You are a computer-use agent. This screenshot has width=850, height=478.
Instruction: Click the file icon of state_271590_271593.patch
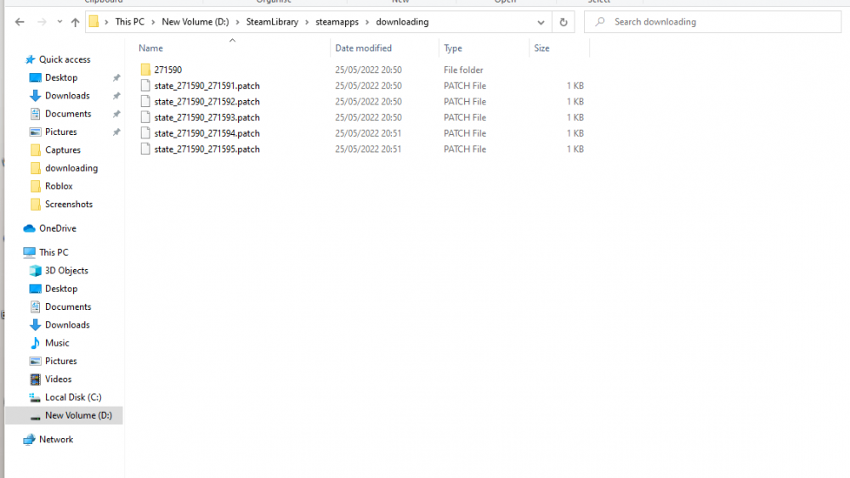tap(145, 117)
